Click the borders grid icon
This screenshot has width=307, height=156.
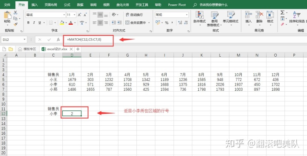(x=51, y=23)
